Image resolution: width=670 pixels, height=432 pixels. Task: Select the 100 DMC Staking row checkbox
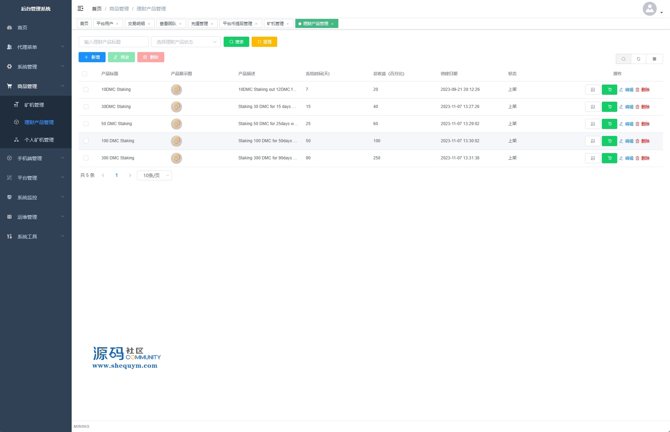(x=86, y=141)
